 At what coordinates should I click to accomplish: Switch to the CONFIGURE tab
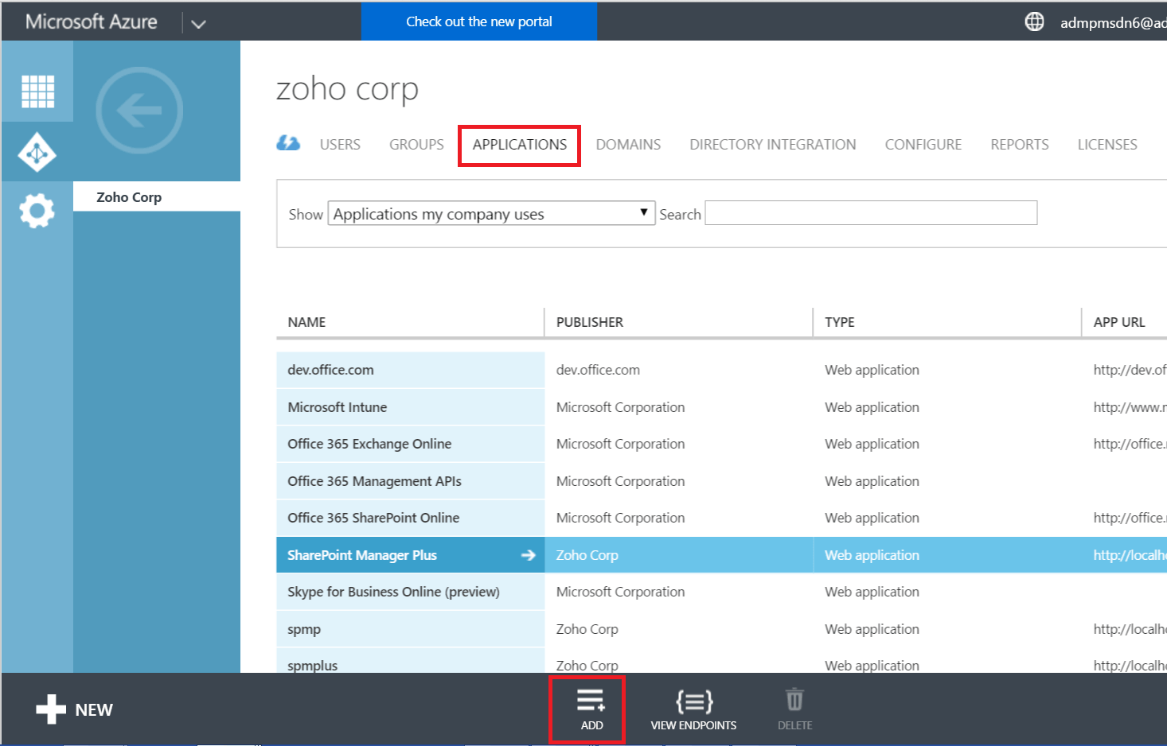click(923, 145)
